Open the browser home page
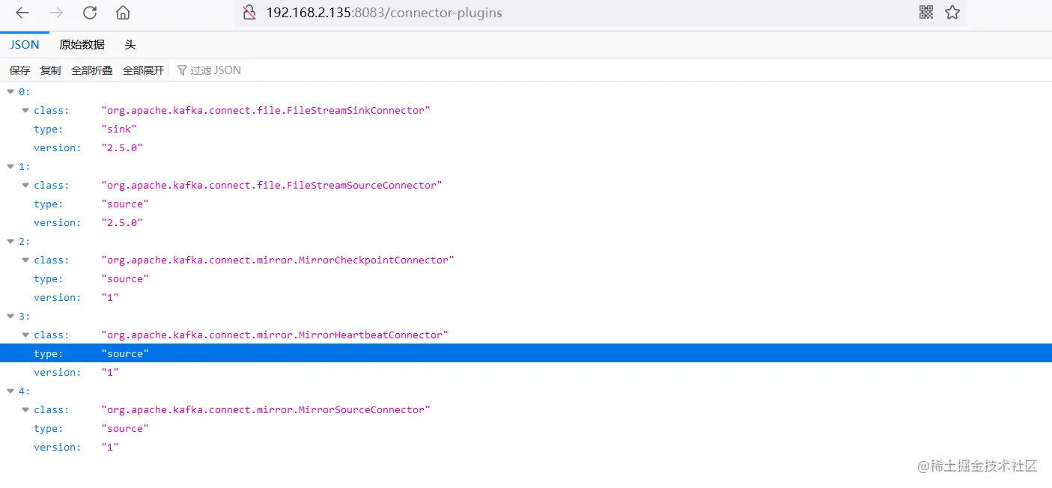Viewport: 1052px width, 488px height. pos(124,13)
